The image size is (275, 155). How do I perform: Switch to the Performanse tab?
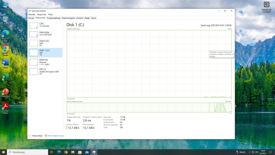click(40, 18)
